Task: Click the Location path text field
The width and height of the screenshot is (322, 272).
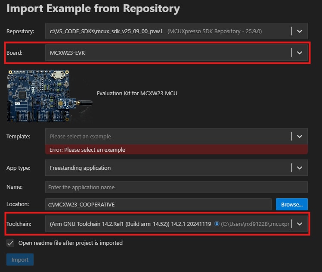Action: click(158, 204)
